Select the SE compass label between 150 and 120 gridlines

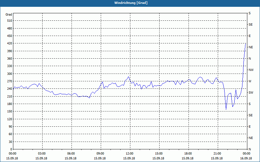click(251, 115)
